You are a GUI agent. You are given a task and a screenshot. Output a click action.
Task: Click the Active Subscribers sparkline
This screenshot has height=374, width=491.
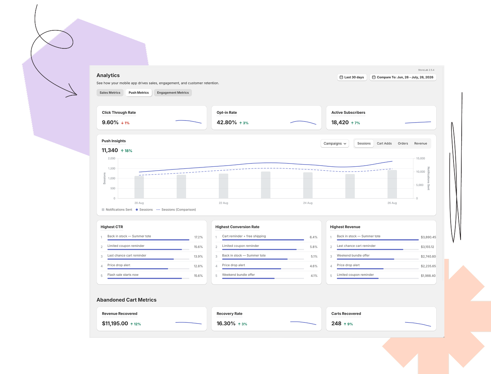(x=418, y=123)
